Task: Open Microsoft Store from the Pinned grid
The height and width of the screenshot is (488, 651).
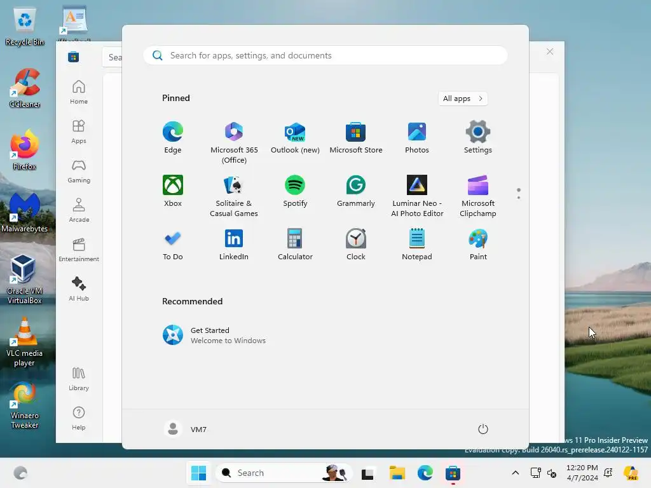Action: tap(356, 138)
